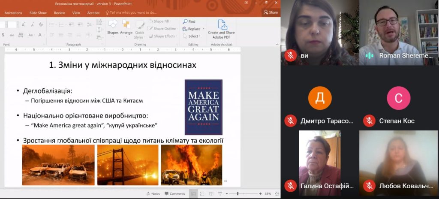The height and width of the screenshot is (199, 439).
Task: Open the Select dropdown in Editing
Action: 193,36
